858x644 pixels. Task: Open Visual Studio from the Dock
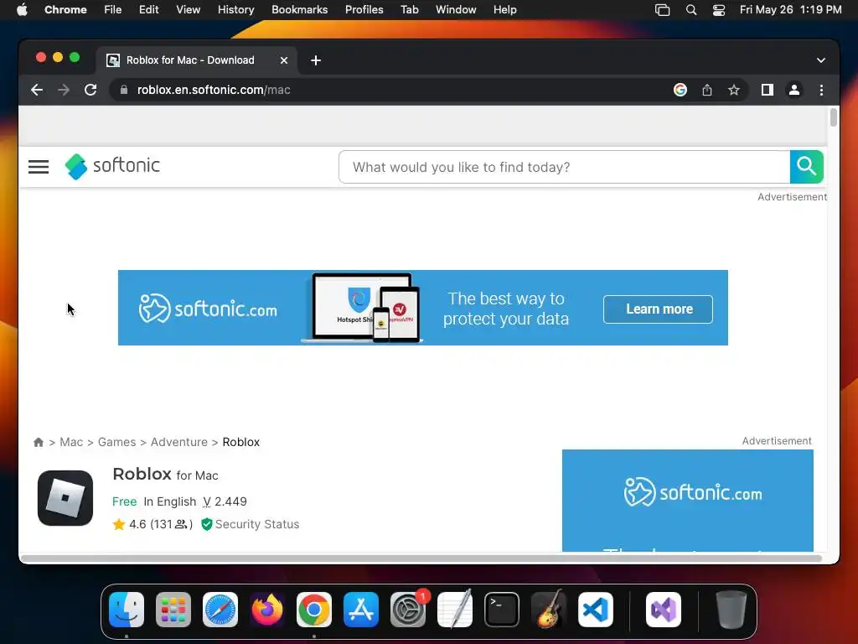click(x=664, y=610)
